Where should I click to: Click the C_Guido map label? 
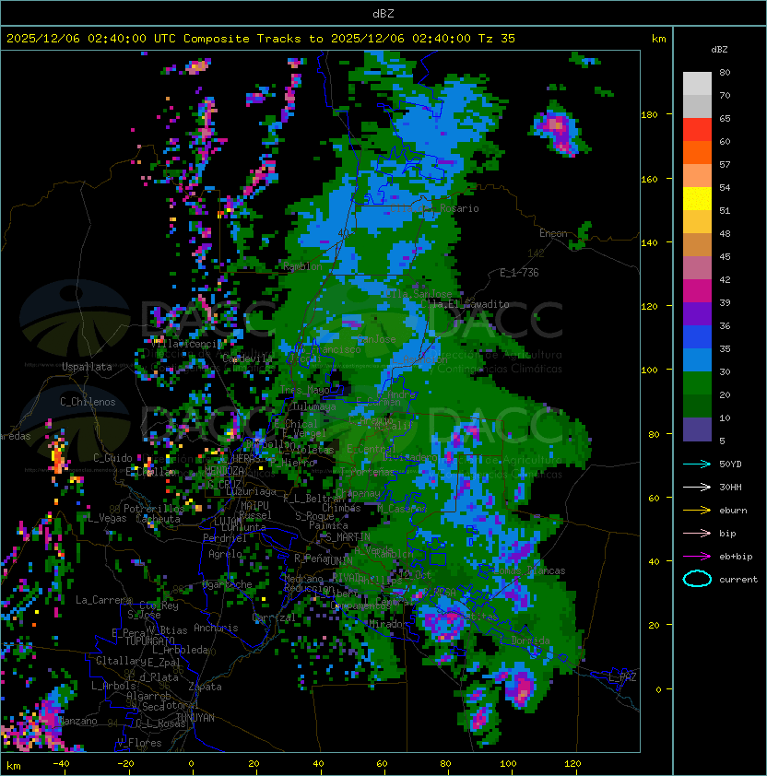[112, 458]
